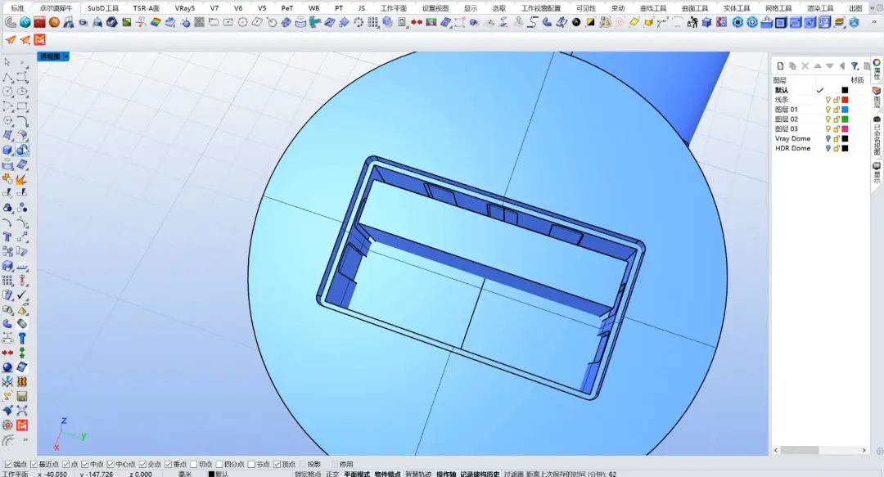
Task: Click the new layer page icon in layer panel
Action: click(x=780, y=65)
